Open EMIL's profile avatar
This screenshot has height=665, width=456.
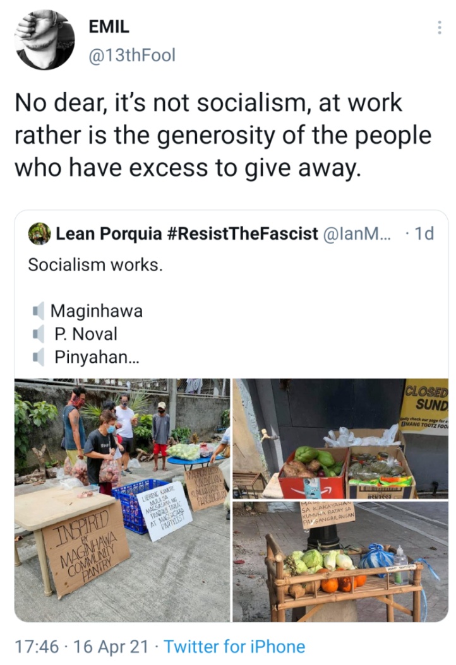click(x=45, y=40)
